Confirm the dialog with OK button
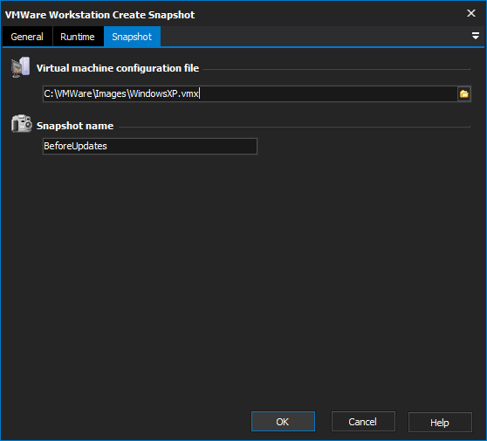487x441 pixels. click(283, 422)
